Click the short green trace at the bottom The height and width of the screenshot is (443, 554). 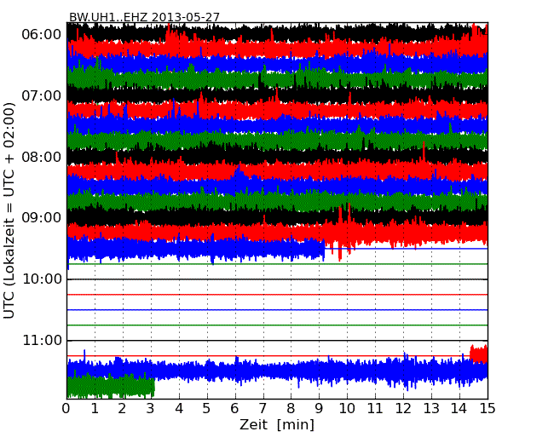coord(111,387)
